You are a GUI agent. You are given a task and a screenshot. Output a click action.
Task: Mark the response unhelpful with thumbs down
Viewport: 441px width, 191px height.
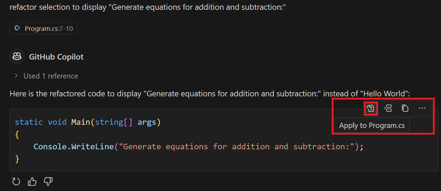(48, 182)
